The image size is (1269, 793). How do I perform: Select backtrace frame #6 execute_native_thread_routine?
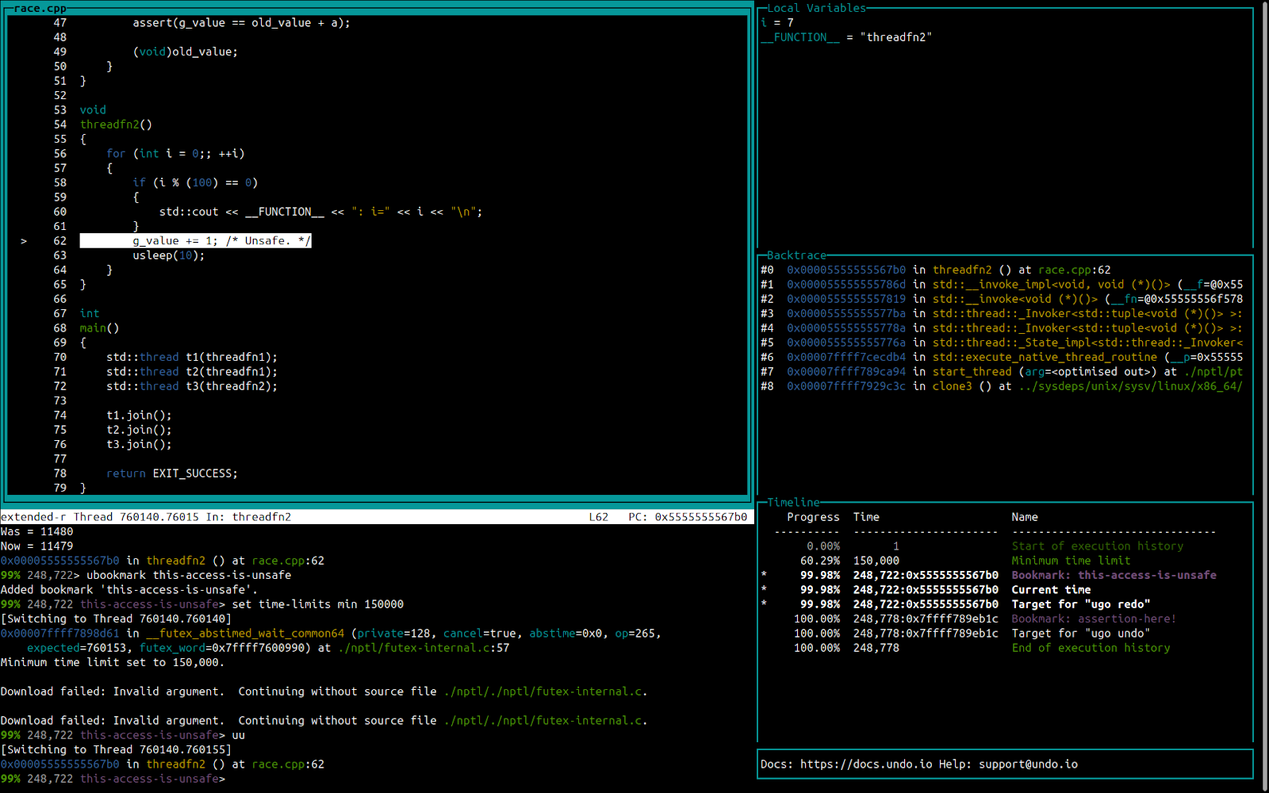click(x=1002, y=357)
